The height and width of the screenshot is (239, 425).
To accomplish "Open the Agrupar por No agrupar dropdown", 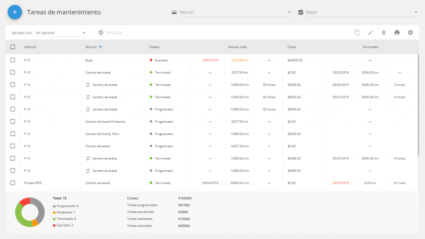I will click(61, 33).
